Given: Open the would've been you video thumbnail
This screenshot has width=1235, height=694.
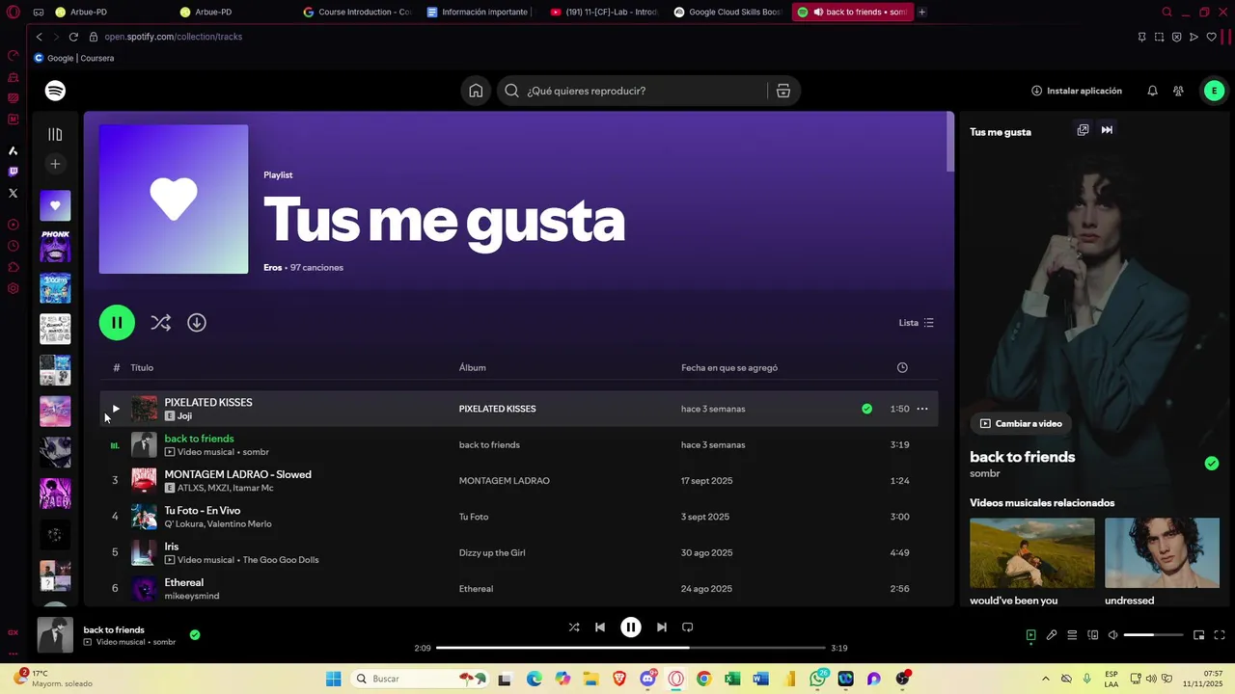Looking at the screenshot, I should click(x=1032, y=552).
